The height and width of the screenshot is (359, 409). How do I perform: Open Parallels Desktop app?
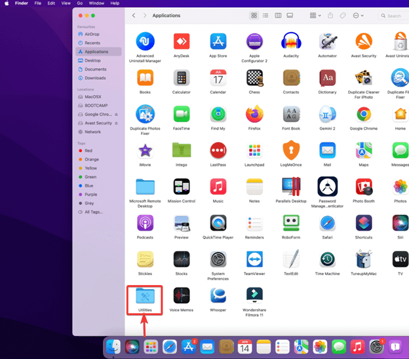(291, 187)
